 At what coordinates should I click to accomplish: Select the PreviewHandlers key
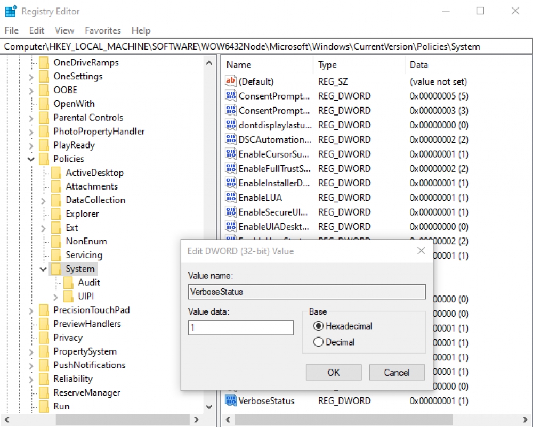(87, 324)
